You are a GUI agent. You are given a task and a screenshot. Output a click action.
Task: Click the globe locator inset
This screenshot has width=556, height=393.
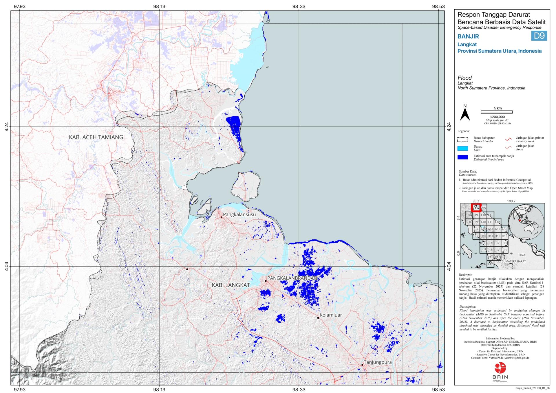tap(526, 222)
